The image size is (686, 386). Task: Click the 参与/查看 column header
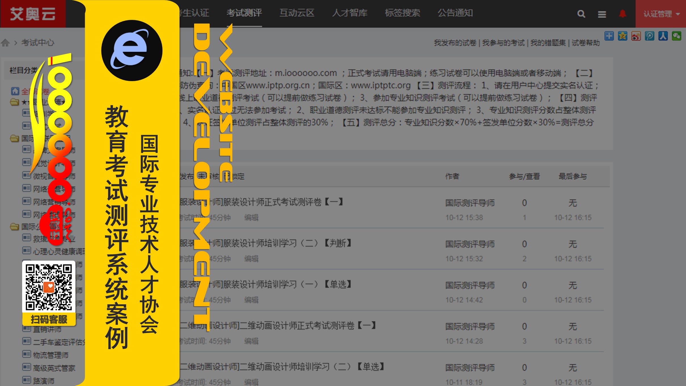pyautogui.click(x=524, y=176)
